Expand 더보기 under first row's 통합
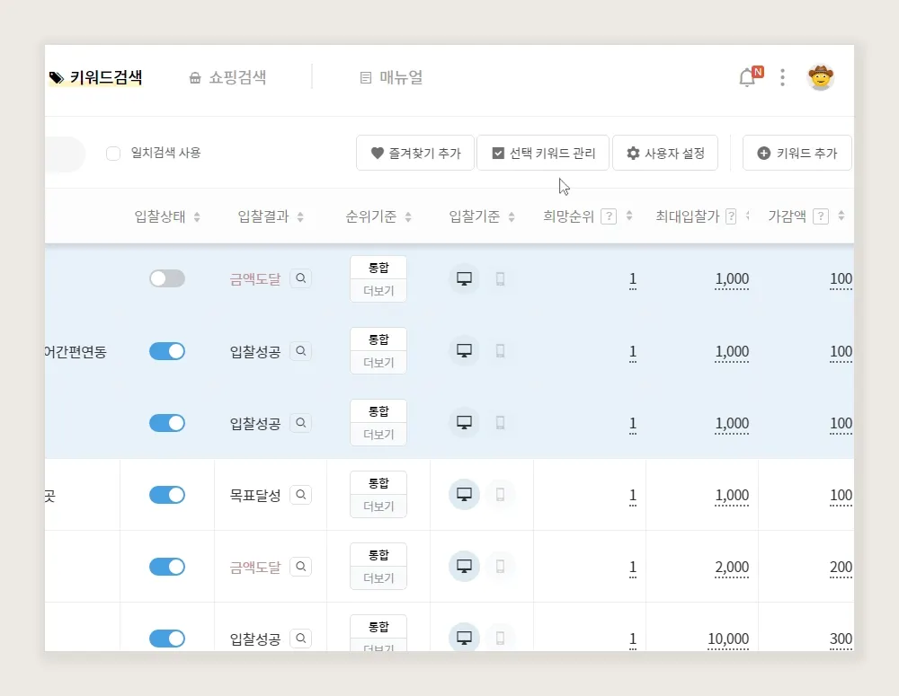Image resolution: width=899 pixels, height=696 pixels. pos(378,291)
